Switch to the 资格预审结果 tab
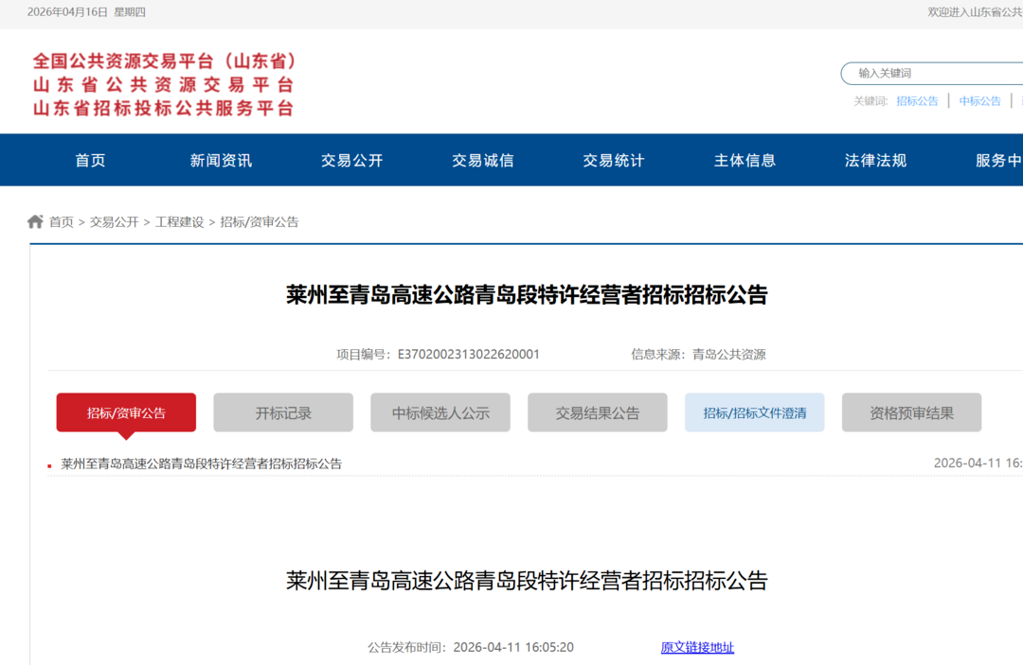 (911, 412)
